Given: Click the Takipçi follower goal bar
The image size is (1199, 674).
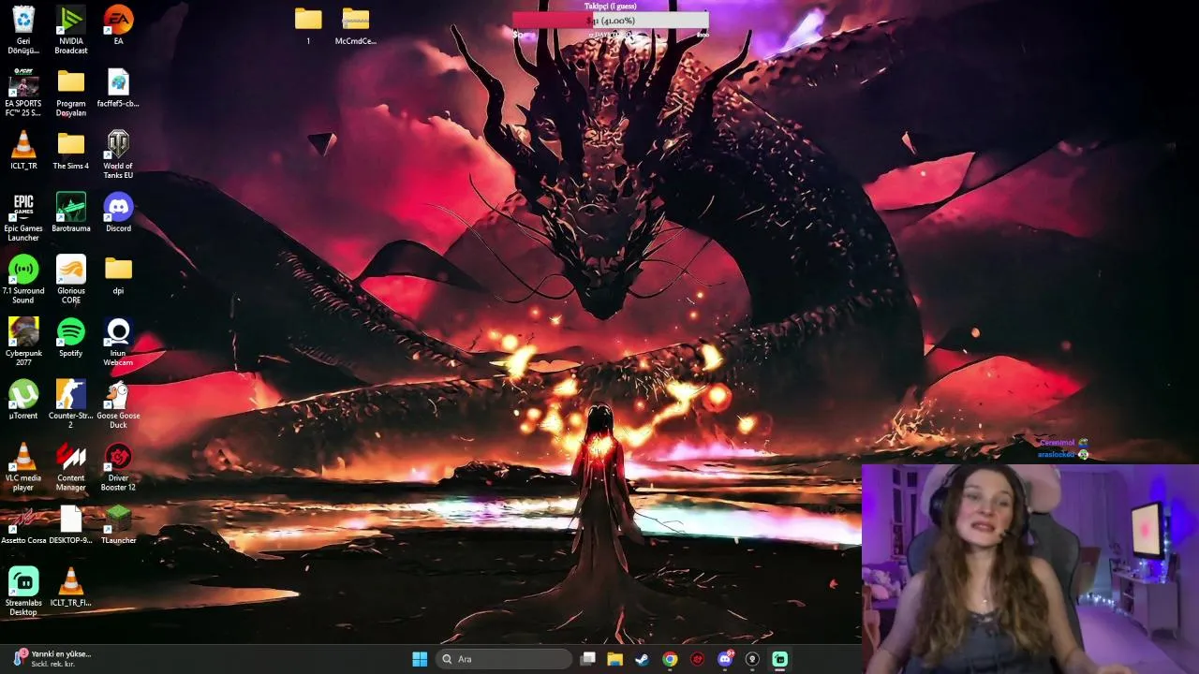Looking at the screenshot, I should [611, 21].
